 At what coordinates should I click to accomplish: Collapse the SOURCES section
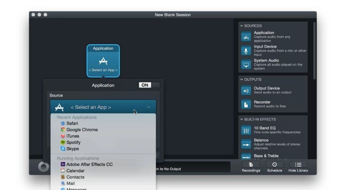241,26
